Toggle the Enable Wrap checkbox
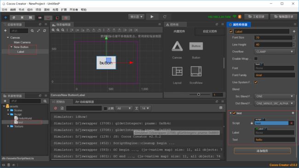The image size is (299, 168). [256, 59]
